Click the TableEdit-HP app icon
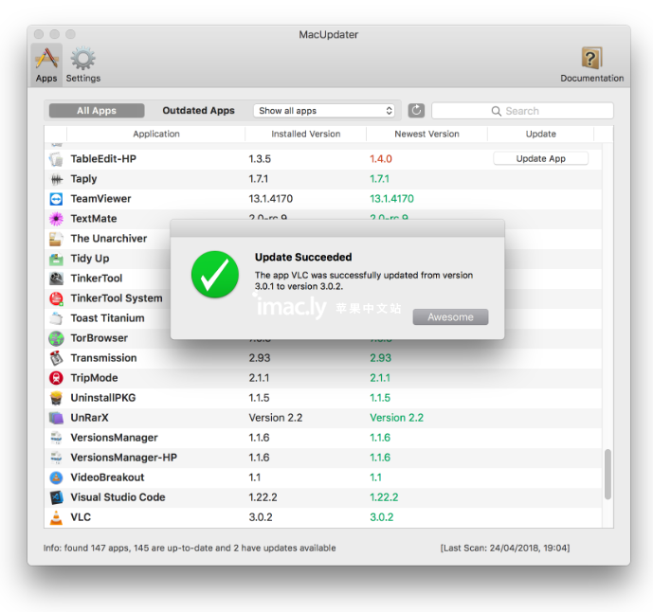Screen dimensions: 653x612 [x=56, y=159]
